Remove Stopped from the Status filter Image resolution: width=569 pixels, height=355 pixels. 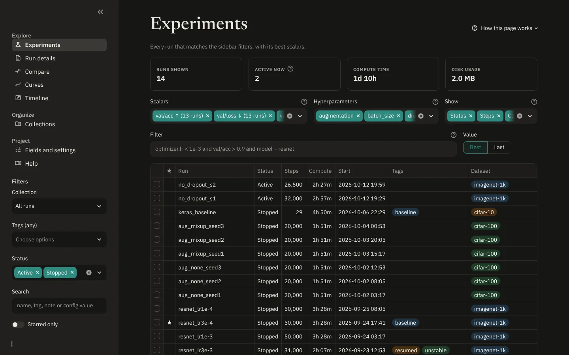tap(72, 273)
